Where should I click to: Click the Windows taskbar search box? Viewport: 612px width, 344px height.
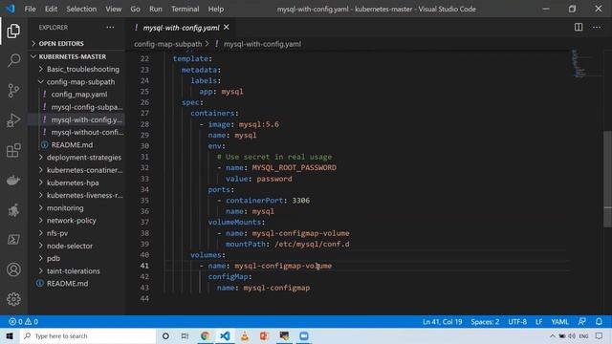(88, 335)
